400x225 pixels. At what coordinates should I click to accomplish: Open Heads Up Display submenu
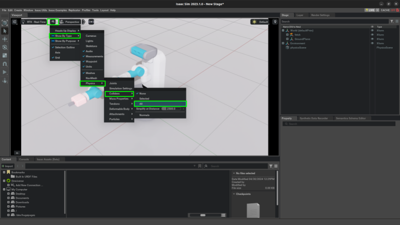click(x=65, y=30)
